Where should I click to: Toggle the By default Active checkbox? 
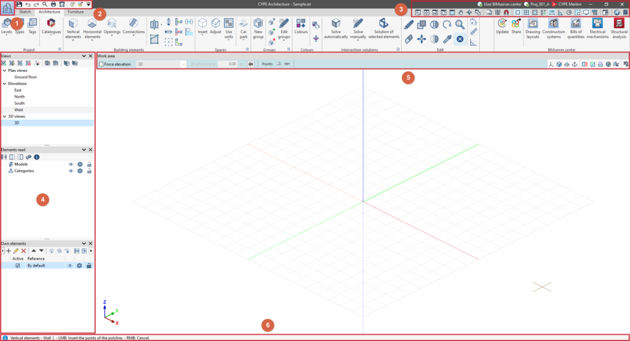coord(17,265)
